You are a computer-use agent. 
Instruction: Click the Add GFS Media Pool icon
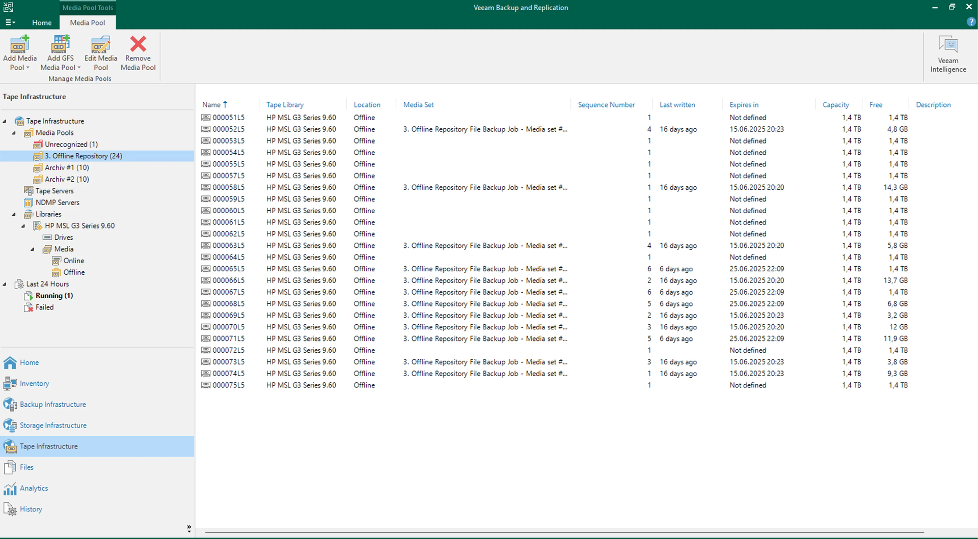60,44
